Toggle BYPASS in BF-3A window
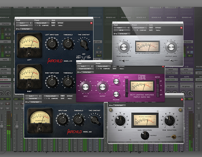 pyautogui.click(x=158, y=28)
